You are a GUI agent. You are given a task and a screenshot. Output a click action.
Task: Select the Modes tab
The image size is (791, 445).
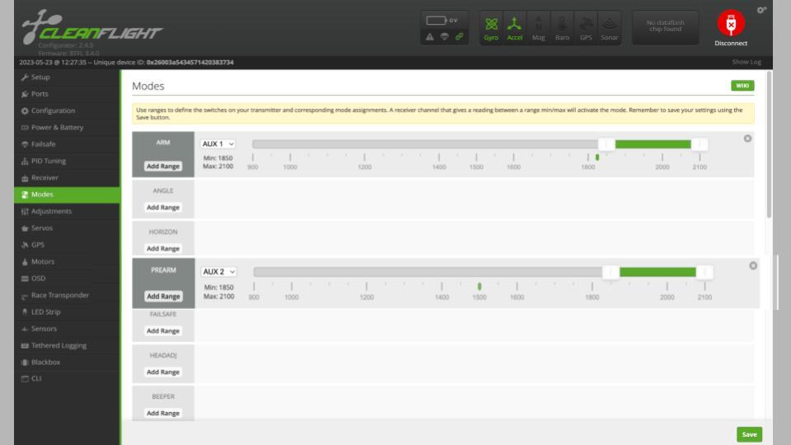(x=67, y=194)
